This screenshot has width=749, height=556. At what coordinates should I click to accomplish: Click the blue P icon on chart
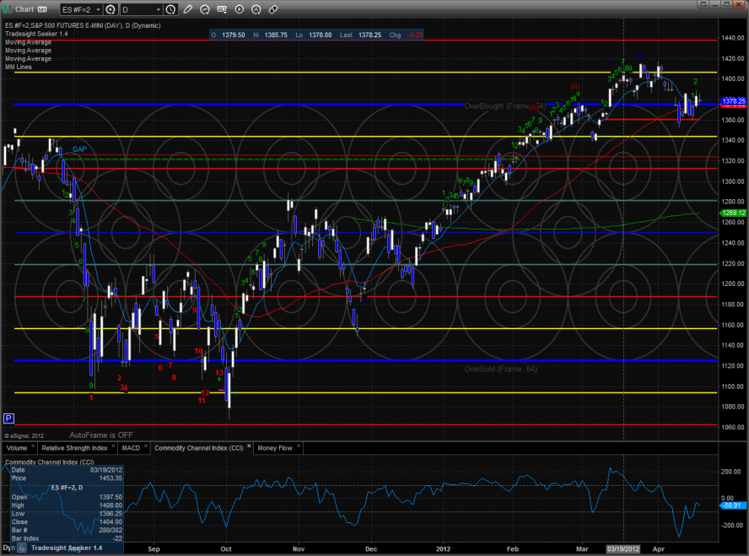coord(8,418)
